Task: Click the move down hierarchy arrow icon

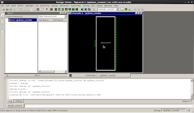Action: (47, 9)
